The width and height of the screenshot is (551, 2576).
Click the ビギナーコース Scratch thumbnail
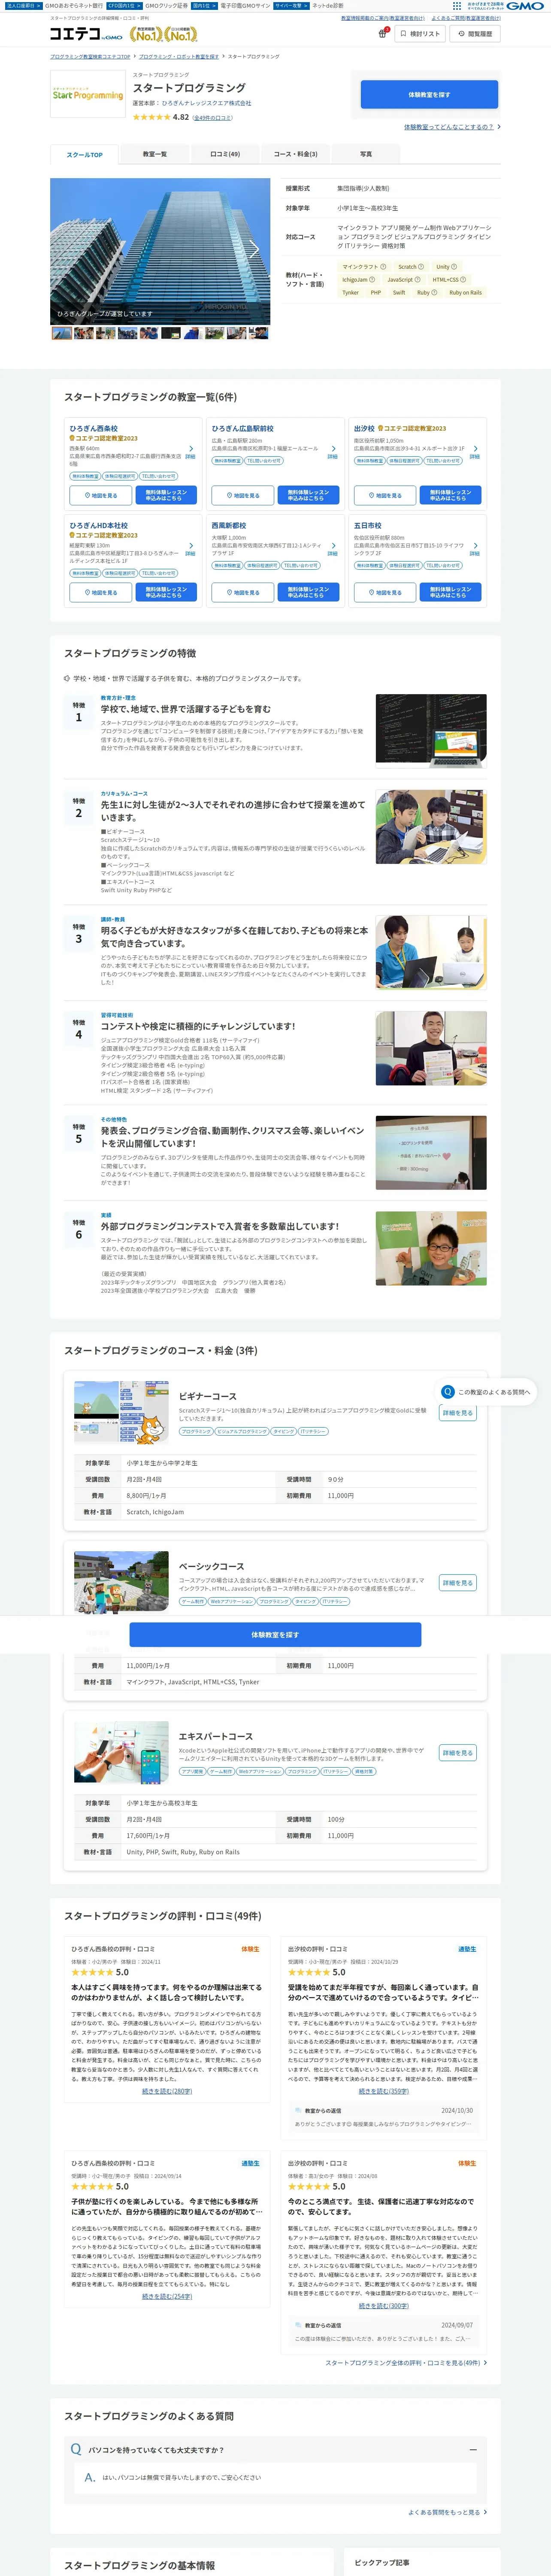[121, 1412]
